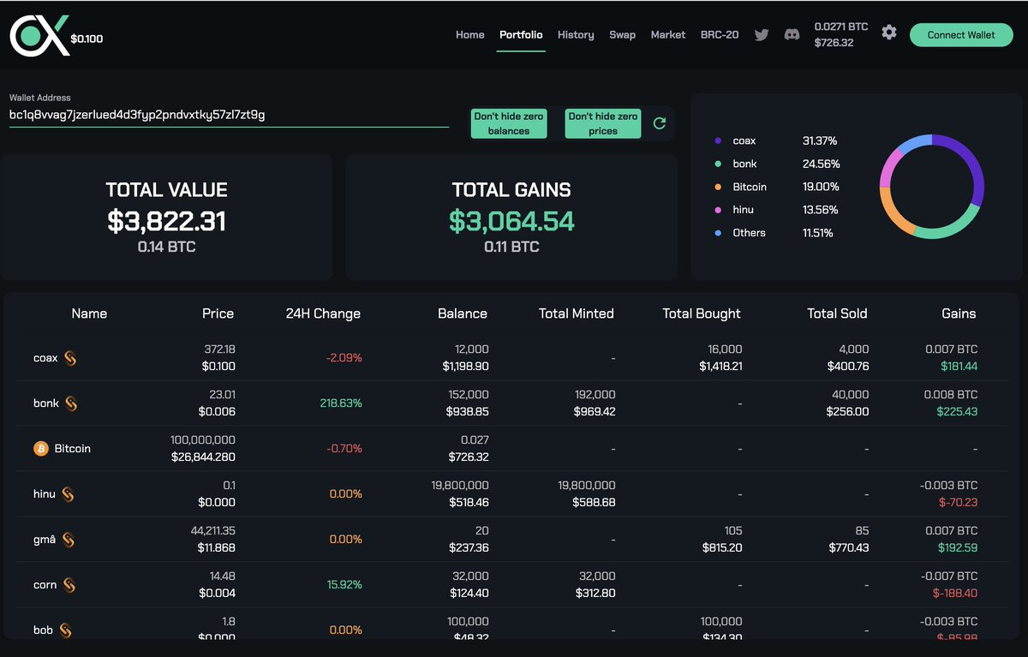Click the corn gains $-188.40
Screen dimensions: 1028x657
(x=955, y=593)
